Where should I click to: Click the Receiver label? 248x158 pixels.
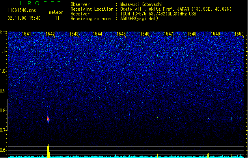pyautogui.click(x=80, y=14)
